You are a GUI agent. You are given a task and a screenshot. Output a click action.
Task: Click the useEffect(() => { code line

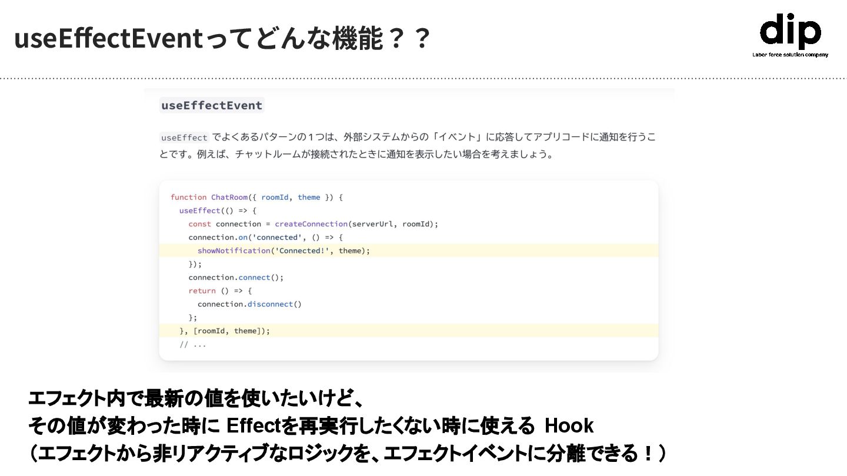[x=218, y=210]
